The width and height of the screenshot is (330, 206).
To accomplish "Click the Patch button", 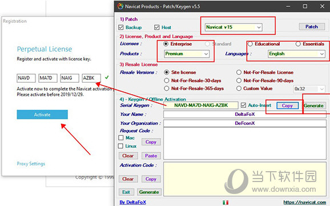I will 312,27.
